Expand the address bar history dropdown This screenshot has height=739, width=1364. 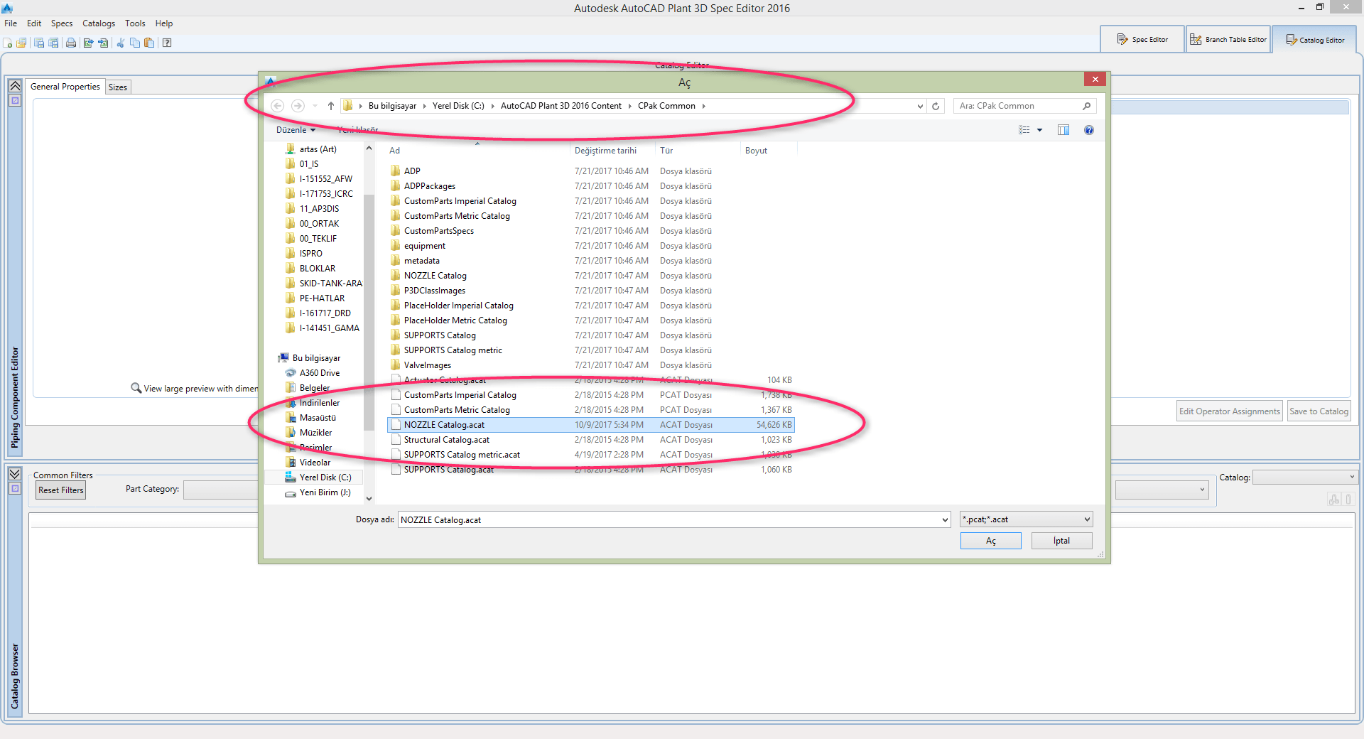coord(920,106)
